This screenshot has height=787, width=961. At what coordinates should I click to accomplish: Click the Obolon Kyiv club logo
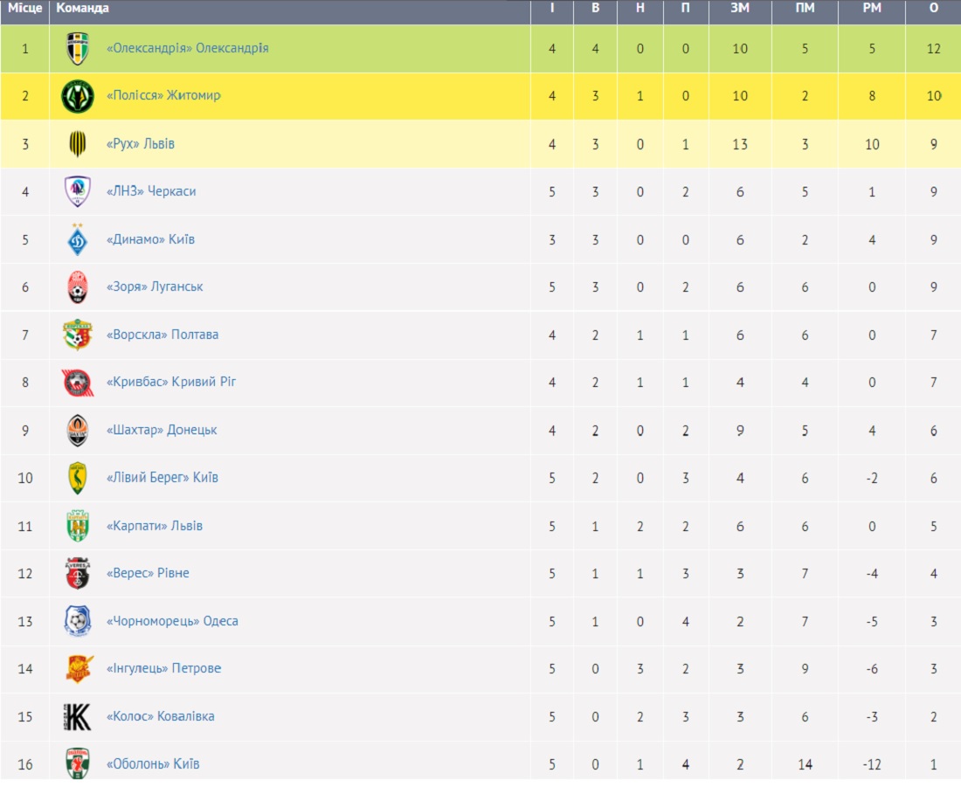click(x=77, y=763)
